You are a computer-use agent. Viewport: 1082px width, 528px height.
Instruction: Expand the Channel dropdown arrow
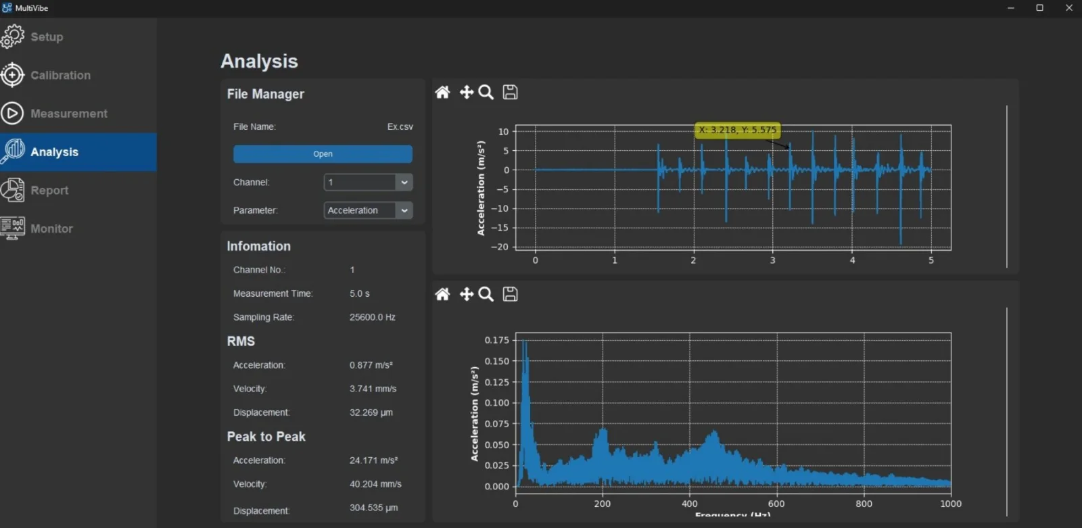click(x=404, y=182)
